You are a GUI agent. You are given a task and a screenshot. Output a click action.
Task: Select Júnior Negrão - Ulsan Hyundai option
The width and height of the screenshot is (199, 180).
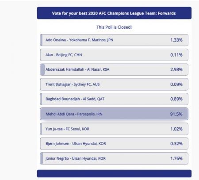click(x=114, y=158)
